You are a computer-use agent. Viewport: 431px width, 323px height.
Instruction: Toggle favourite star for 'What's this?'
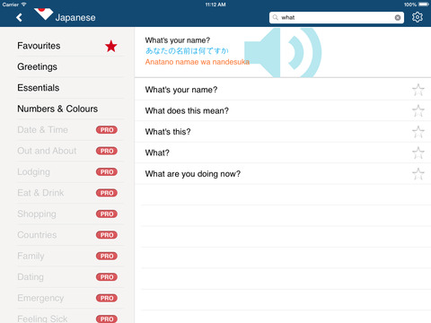point(418,132)
